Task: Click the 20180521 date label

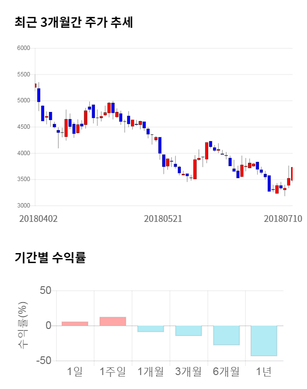Action: 163,219
